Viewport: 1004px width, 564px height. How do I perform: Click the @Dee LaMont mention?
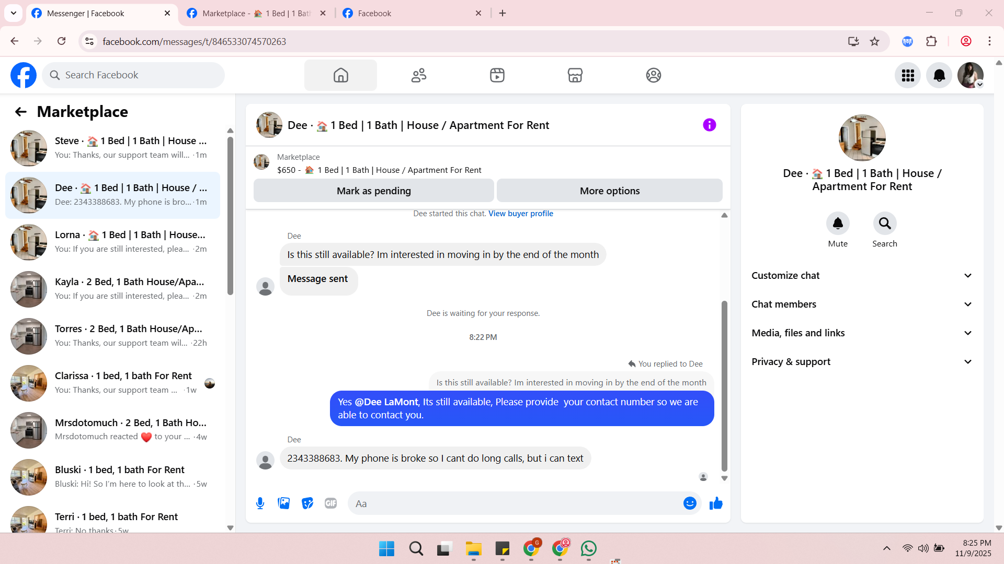pyautogui.click(x=386, y=402)
